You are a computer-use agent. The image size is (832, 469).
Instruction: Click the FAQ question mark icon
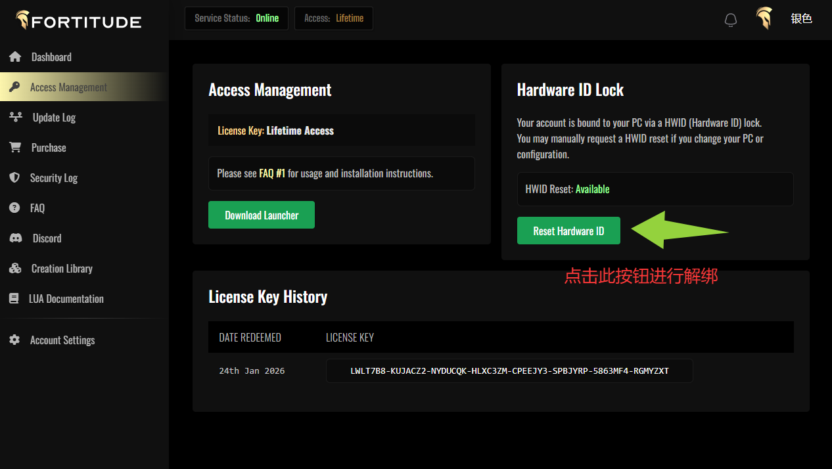14,208
